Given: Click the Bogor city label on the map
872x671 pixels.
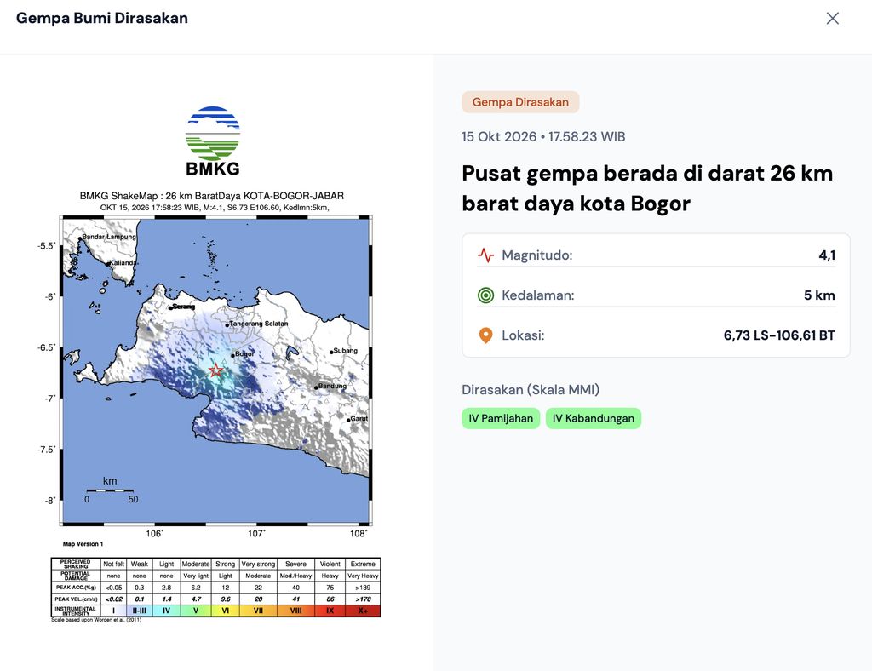Looking at the screenshot, I should (x=244, y=353).
